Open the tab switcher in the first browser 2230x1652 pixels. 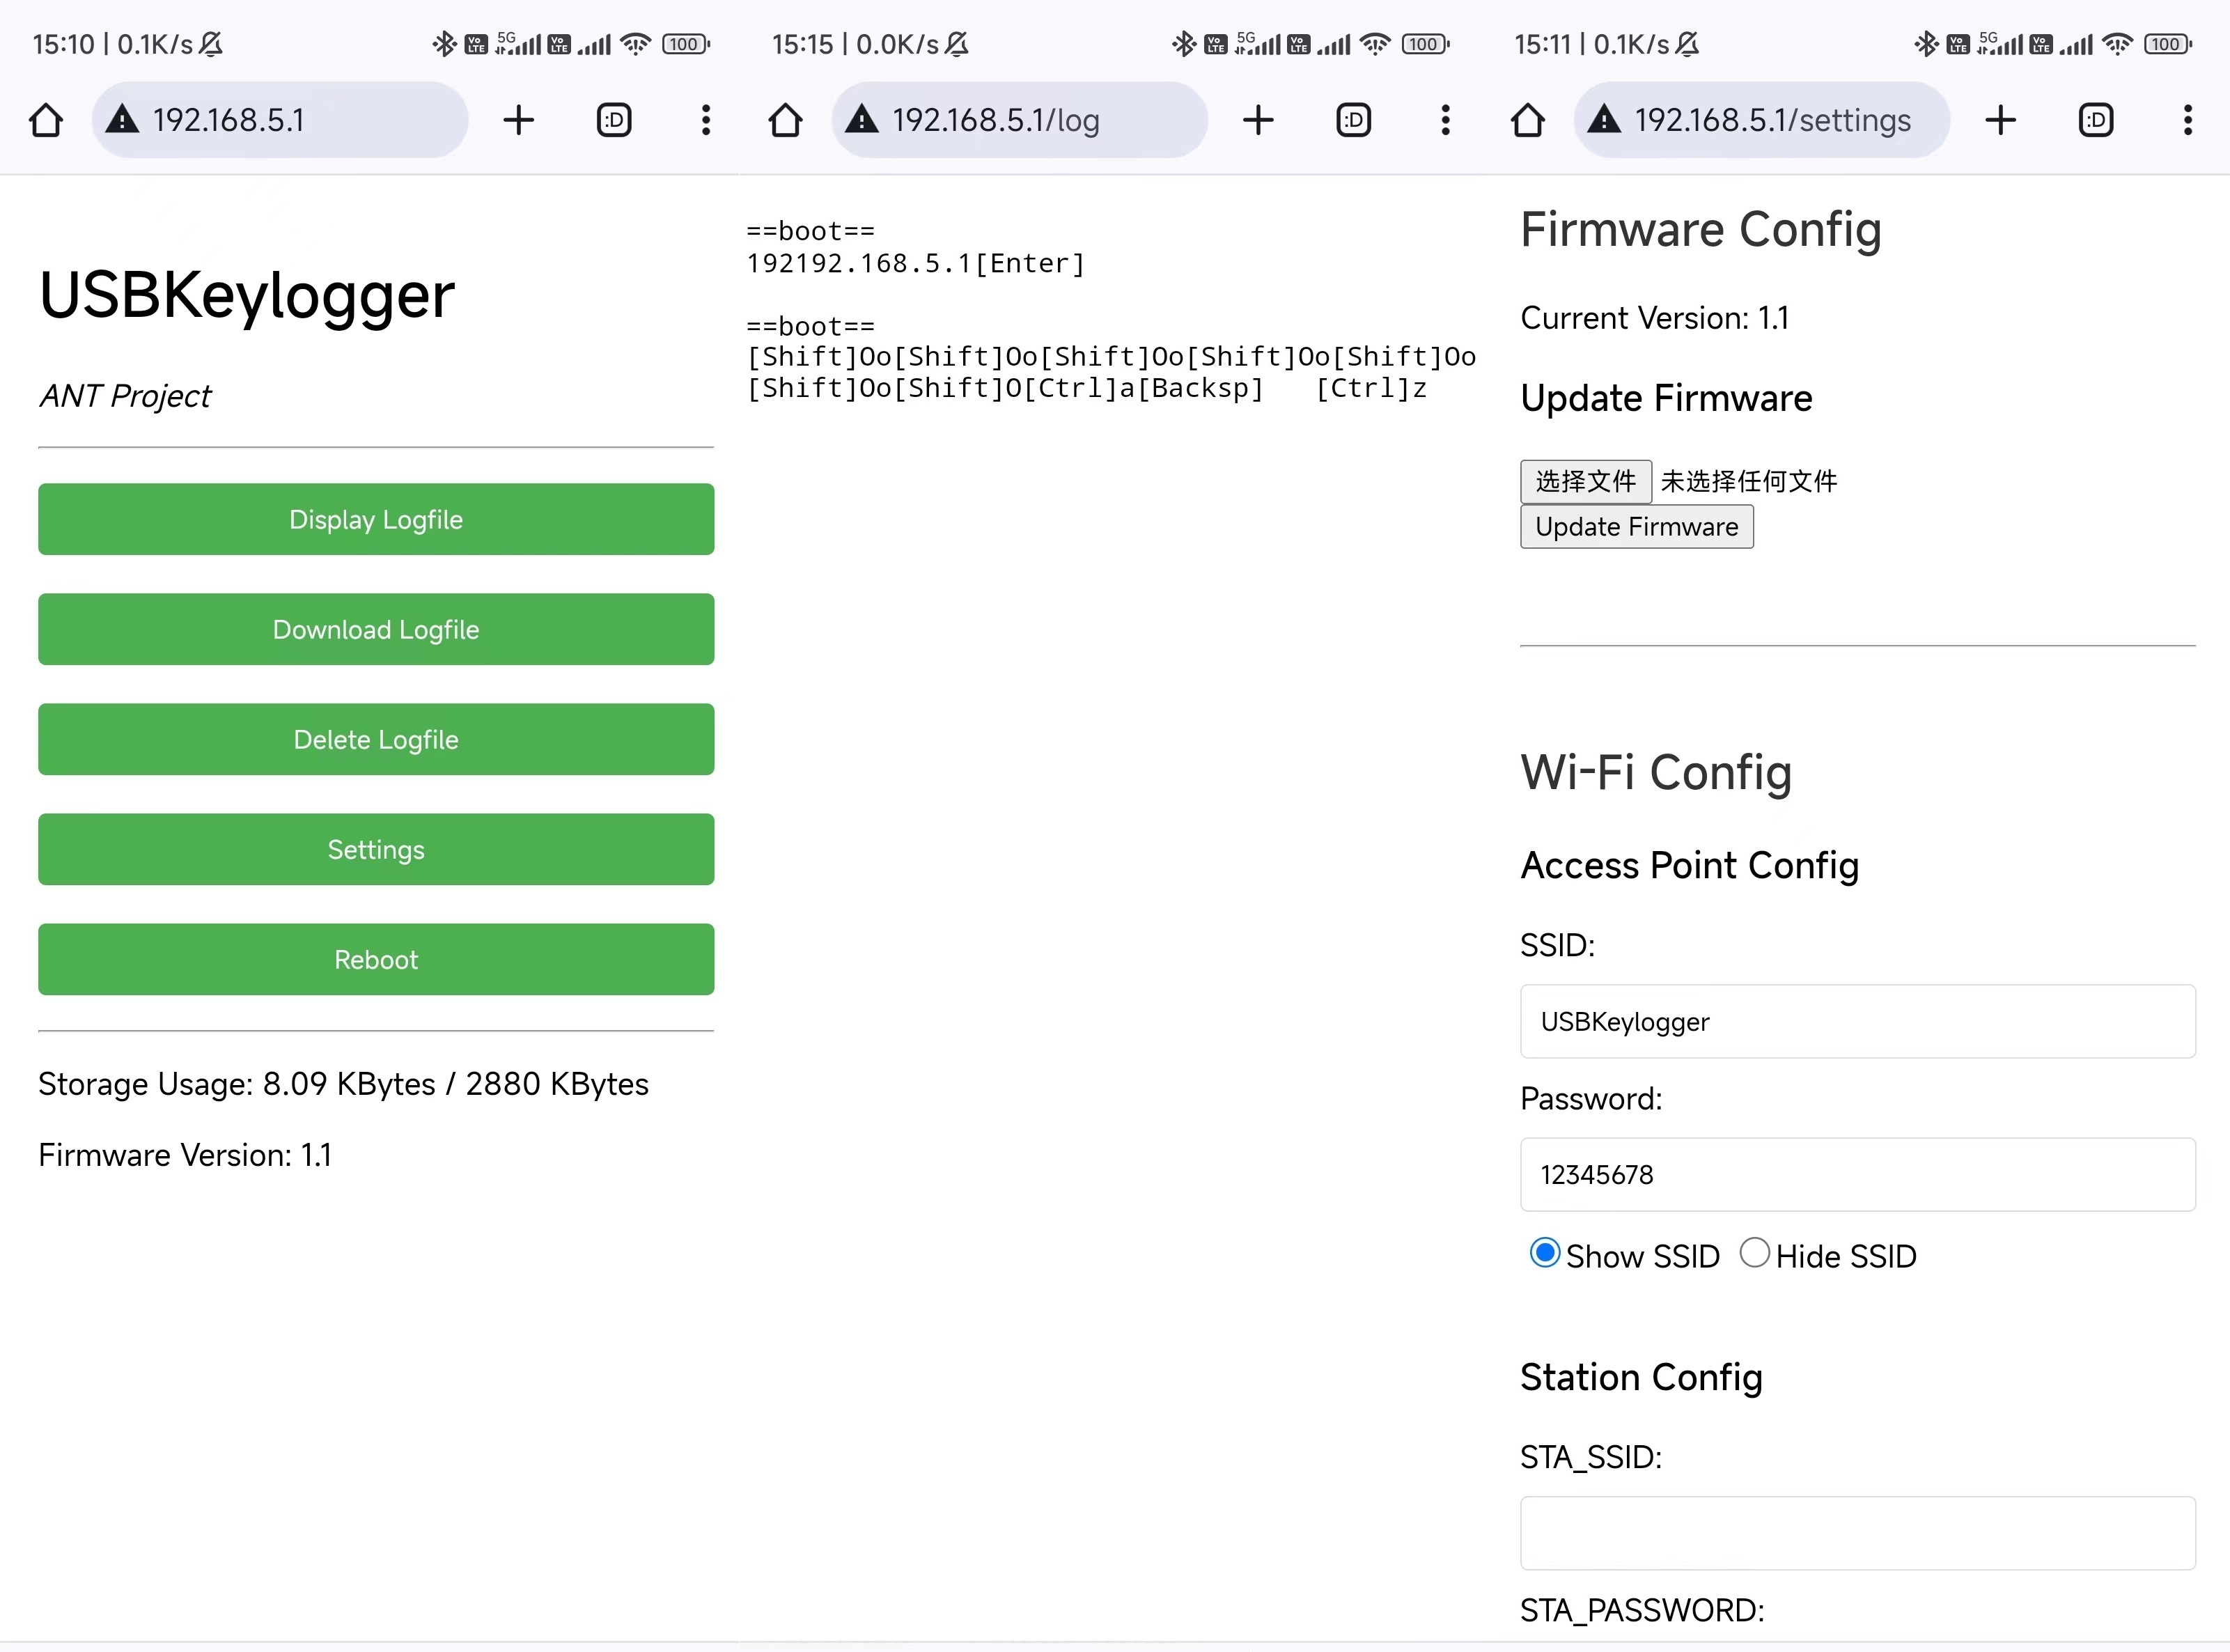614,120
